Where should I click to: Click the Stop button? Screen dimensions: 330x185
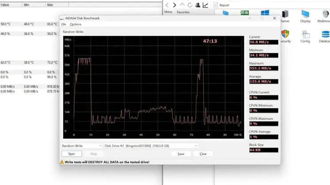click(94, 154)
